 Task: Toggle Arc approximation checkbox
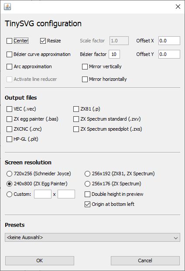click(9, 66)
